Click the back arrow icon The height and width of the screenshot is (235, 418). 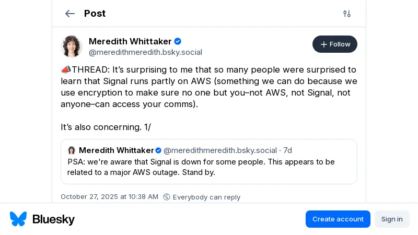coord(70,14)
